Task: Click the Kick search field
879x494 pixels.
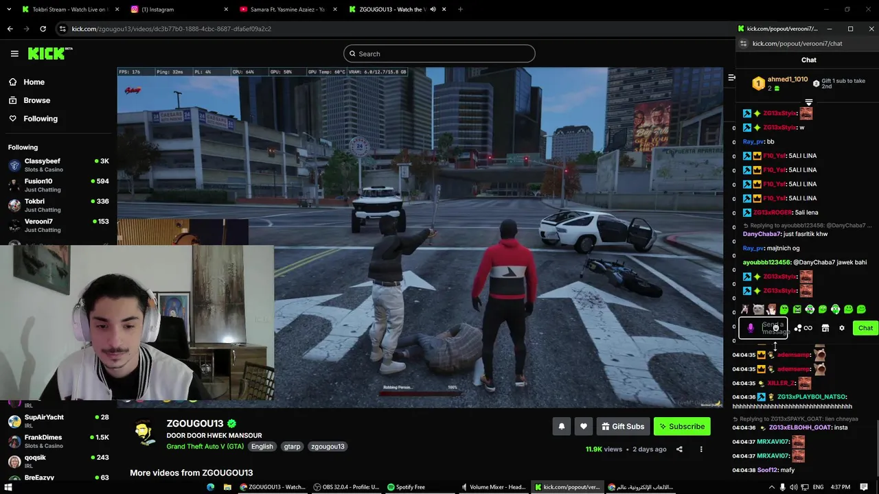Action: click(x=439, y=54)
